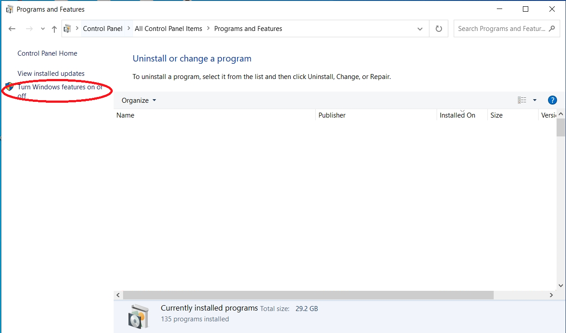Image resolution: width=566 pixels, height=333 pixels.
Task: Expand chevron after Control Panel breadcrumb
Action: pos(129,29)
